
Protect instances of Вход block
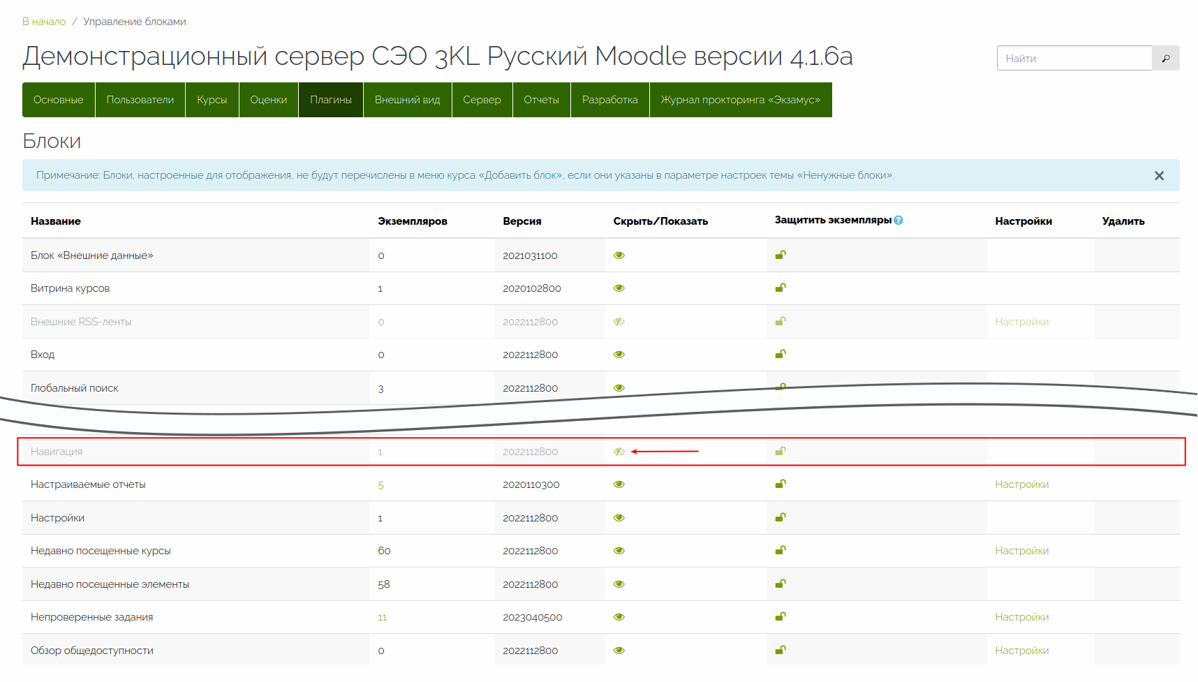coord(781,354)
